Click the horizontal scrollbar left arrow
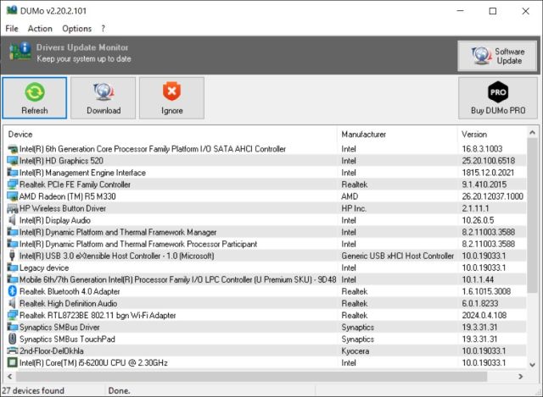The width and height of the screenshot is (543, 397). 9,377
